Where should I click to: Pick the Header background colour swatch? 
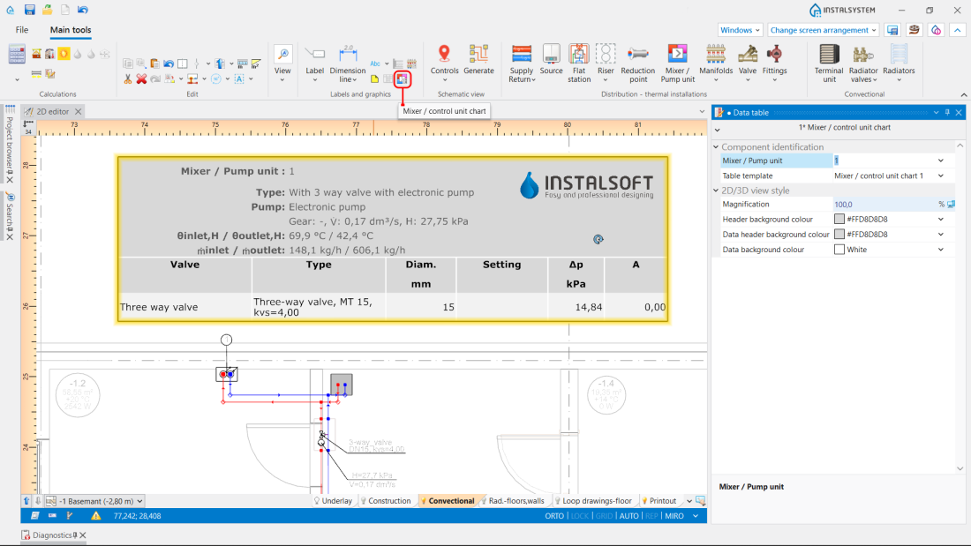(839, 219)
